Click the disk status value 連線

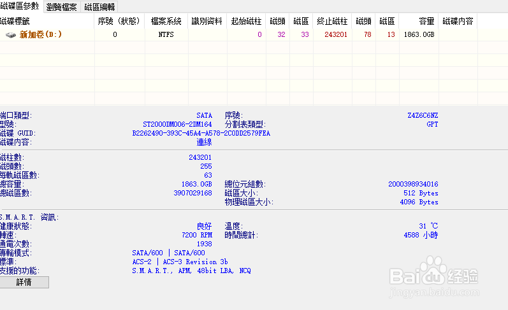coord(204,142)
